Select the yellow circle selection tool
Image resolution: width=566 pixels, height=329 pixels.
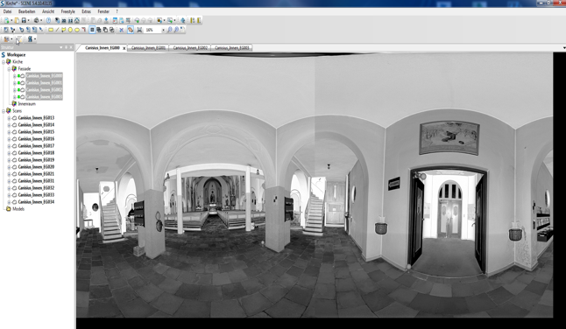click(x=70, y=30)
